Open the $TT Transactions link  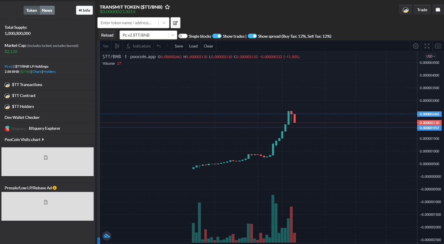(x=27, y=85)
